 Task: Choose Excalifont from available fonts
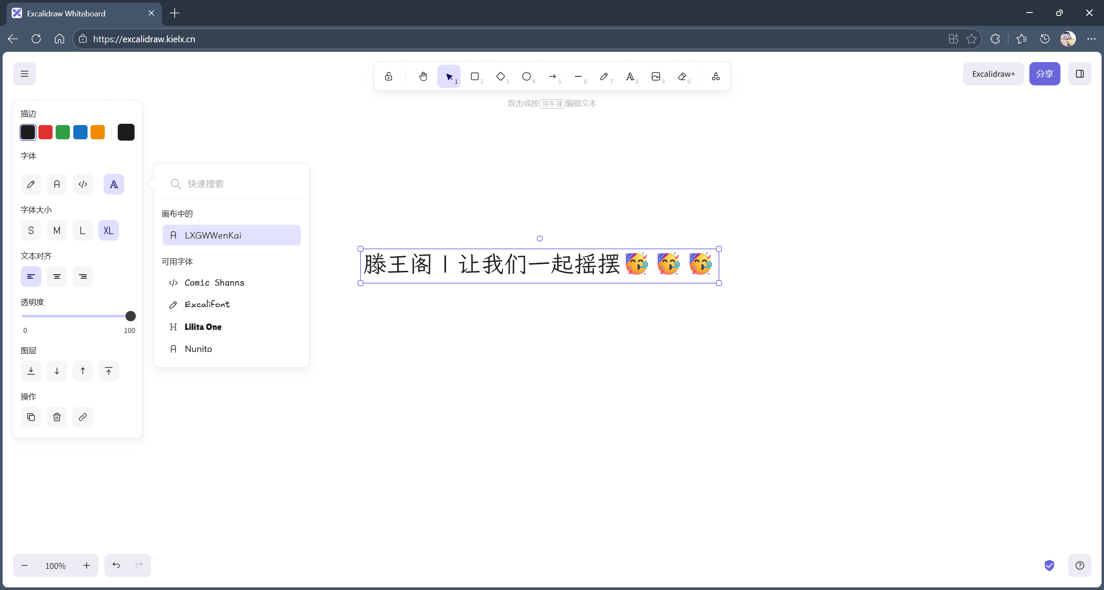pyautogui.click(x=207, y=304)
